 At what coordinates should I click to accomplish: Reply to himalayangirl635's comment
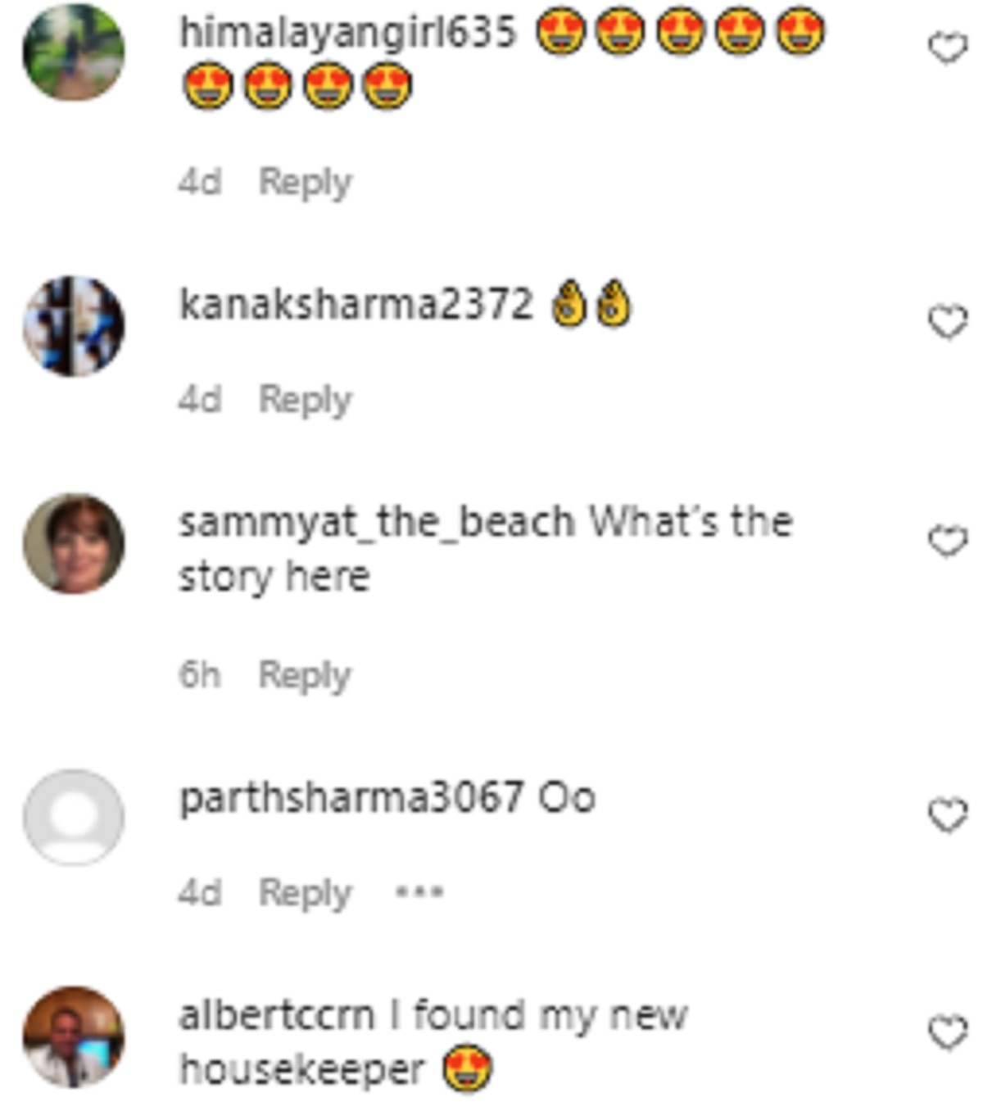point(305,182)
